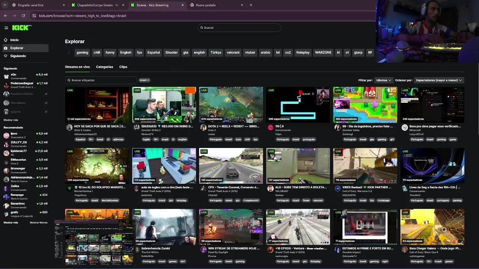Click the Siguiendo heart icon

click(6, 56)
